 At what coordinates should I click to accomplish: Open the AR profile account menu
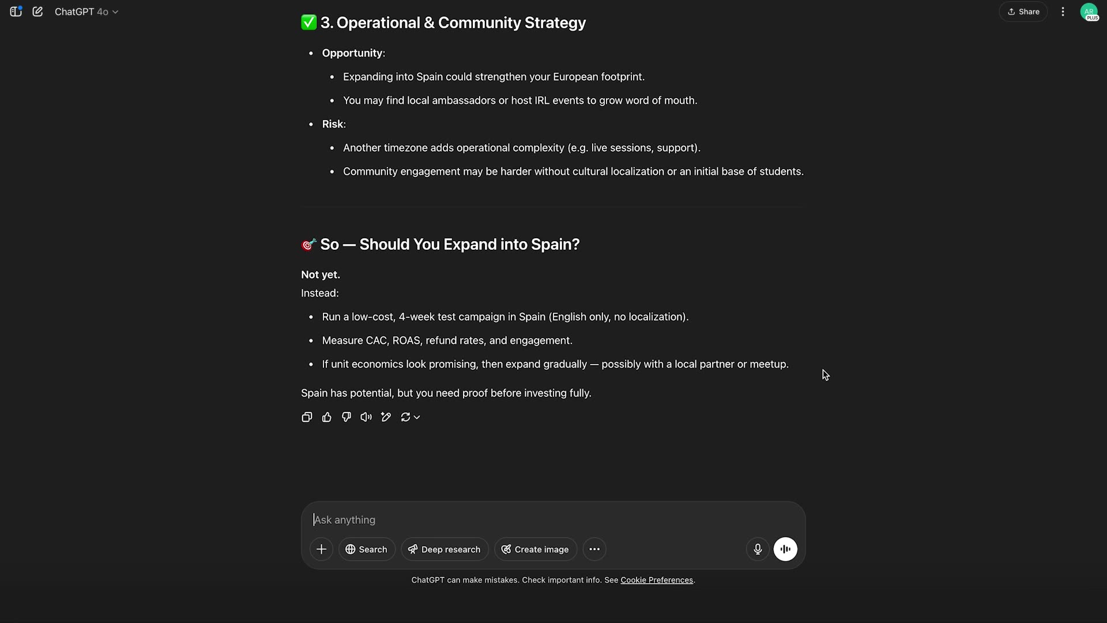coord(1089,12)
